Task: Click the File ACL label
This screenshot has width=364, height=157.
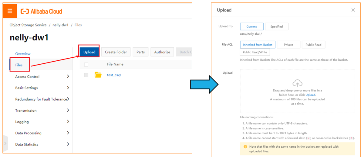Action: (x=227, y=44)
